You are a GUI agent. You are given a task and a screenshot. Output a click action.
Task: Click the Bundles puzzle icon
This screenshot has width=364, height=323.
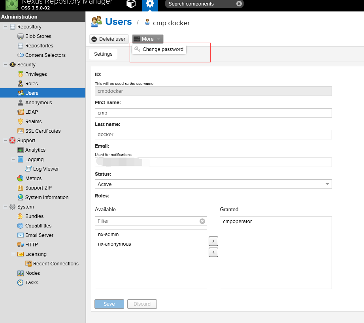click(21, 216)
